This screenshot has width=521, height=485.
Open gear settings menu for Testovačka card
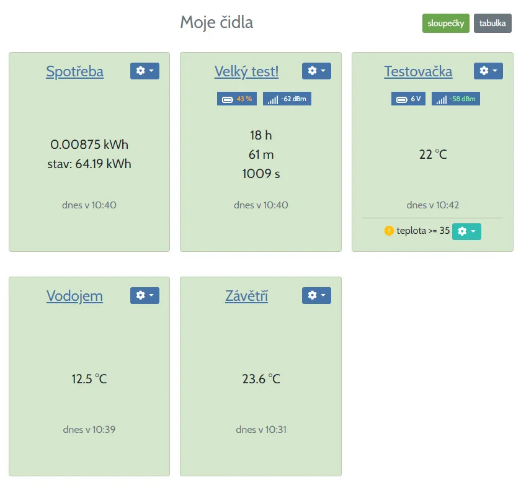[488, 71]
